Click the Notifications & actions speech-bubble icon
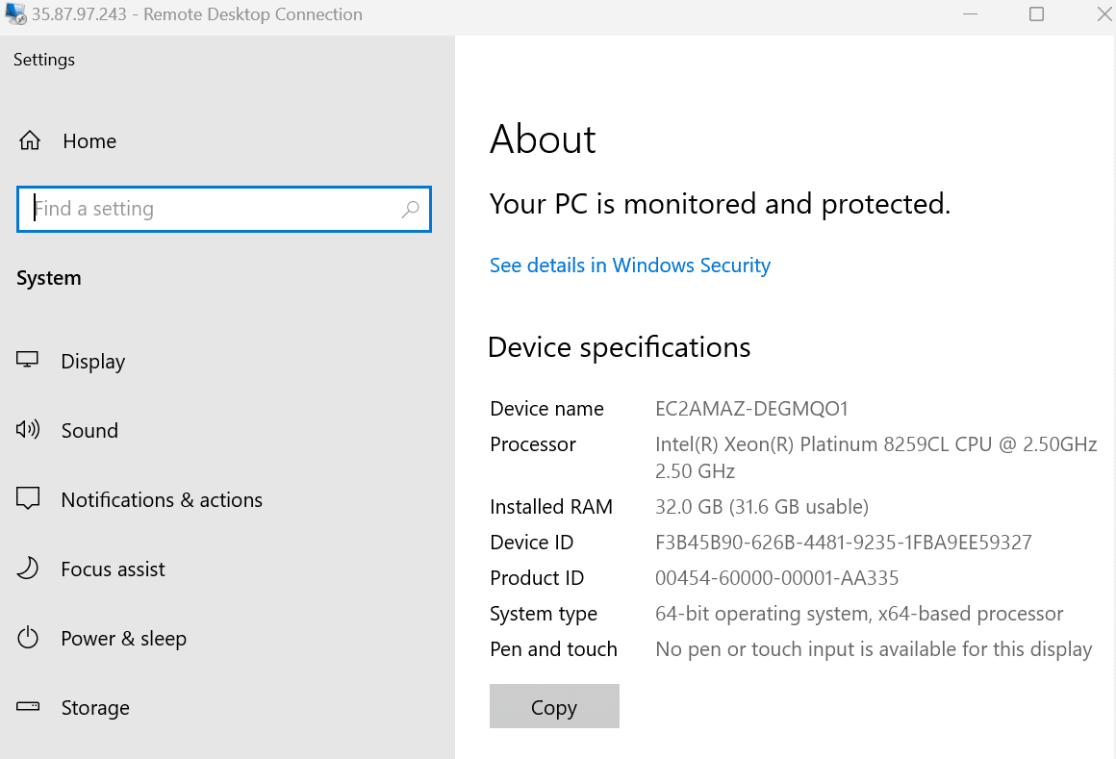1116x759 pixels. [28, 499]
